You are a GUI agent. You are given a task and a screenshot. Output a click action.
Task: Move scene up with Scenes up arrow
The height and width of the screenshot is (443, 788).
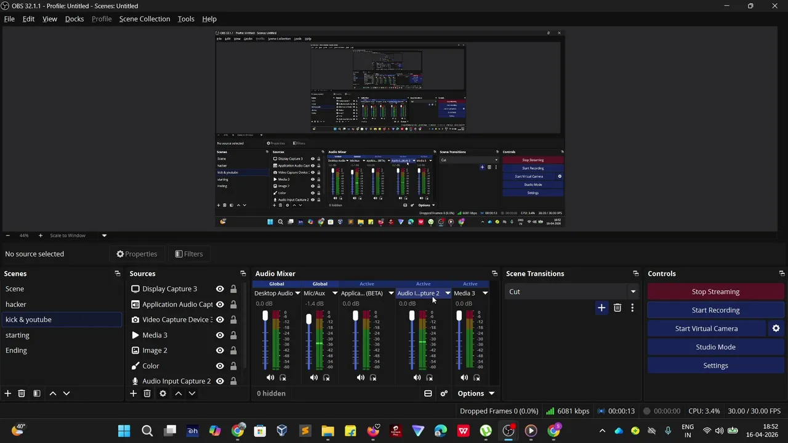coord(53,393)
